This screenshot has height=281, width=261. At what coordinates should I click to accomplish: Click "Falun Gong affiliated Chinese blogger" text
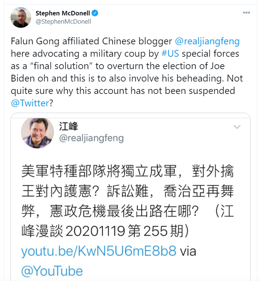[x=91, y=41]
